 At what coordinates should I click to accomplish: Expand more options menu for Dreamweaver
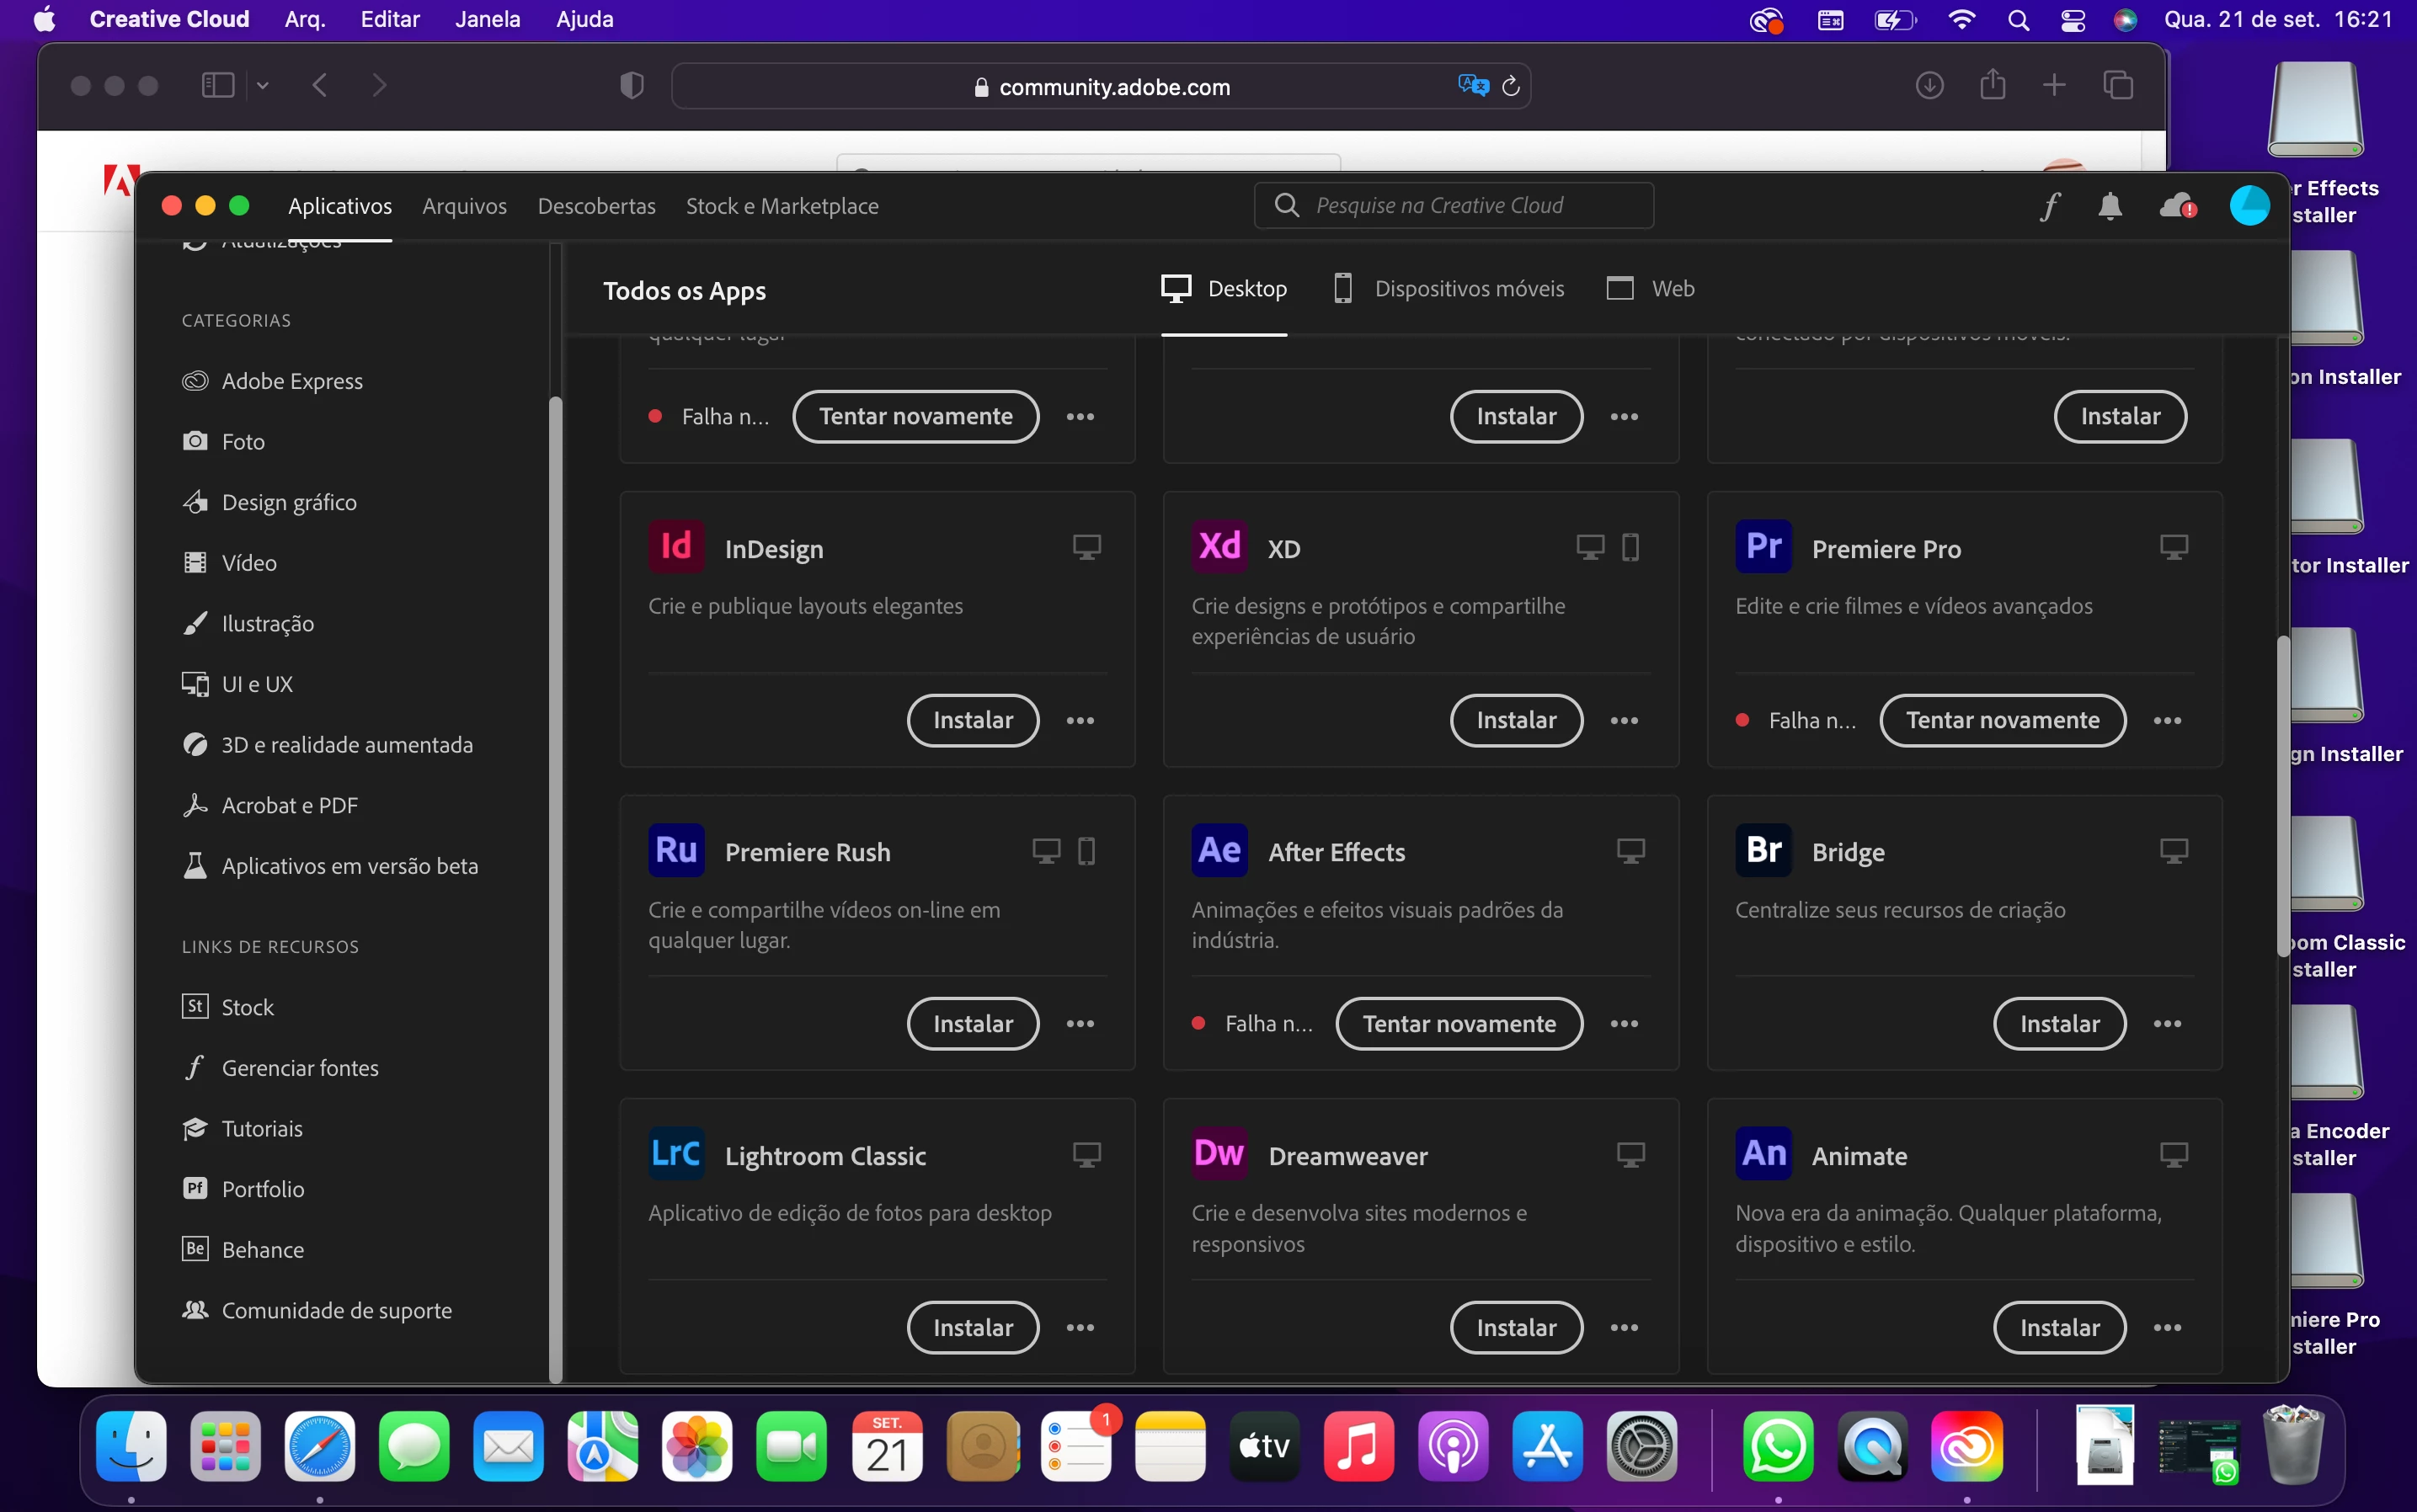coord(1624,1328)
